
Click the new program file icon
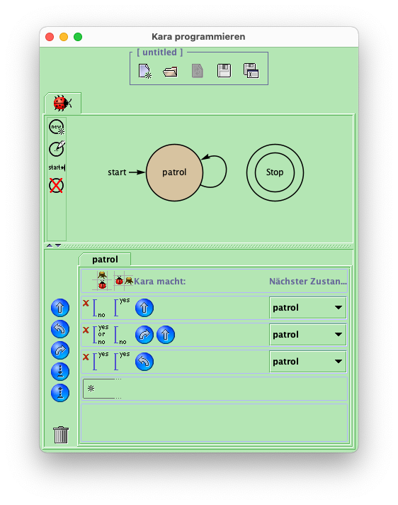[x=144, y=71]
